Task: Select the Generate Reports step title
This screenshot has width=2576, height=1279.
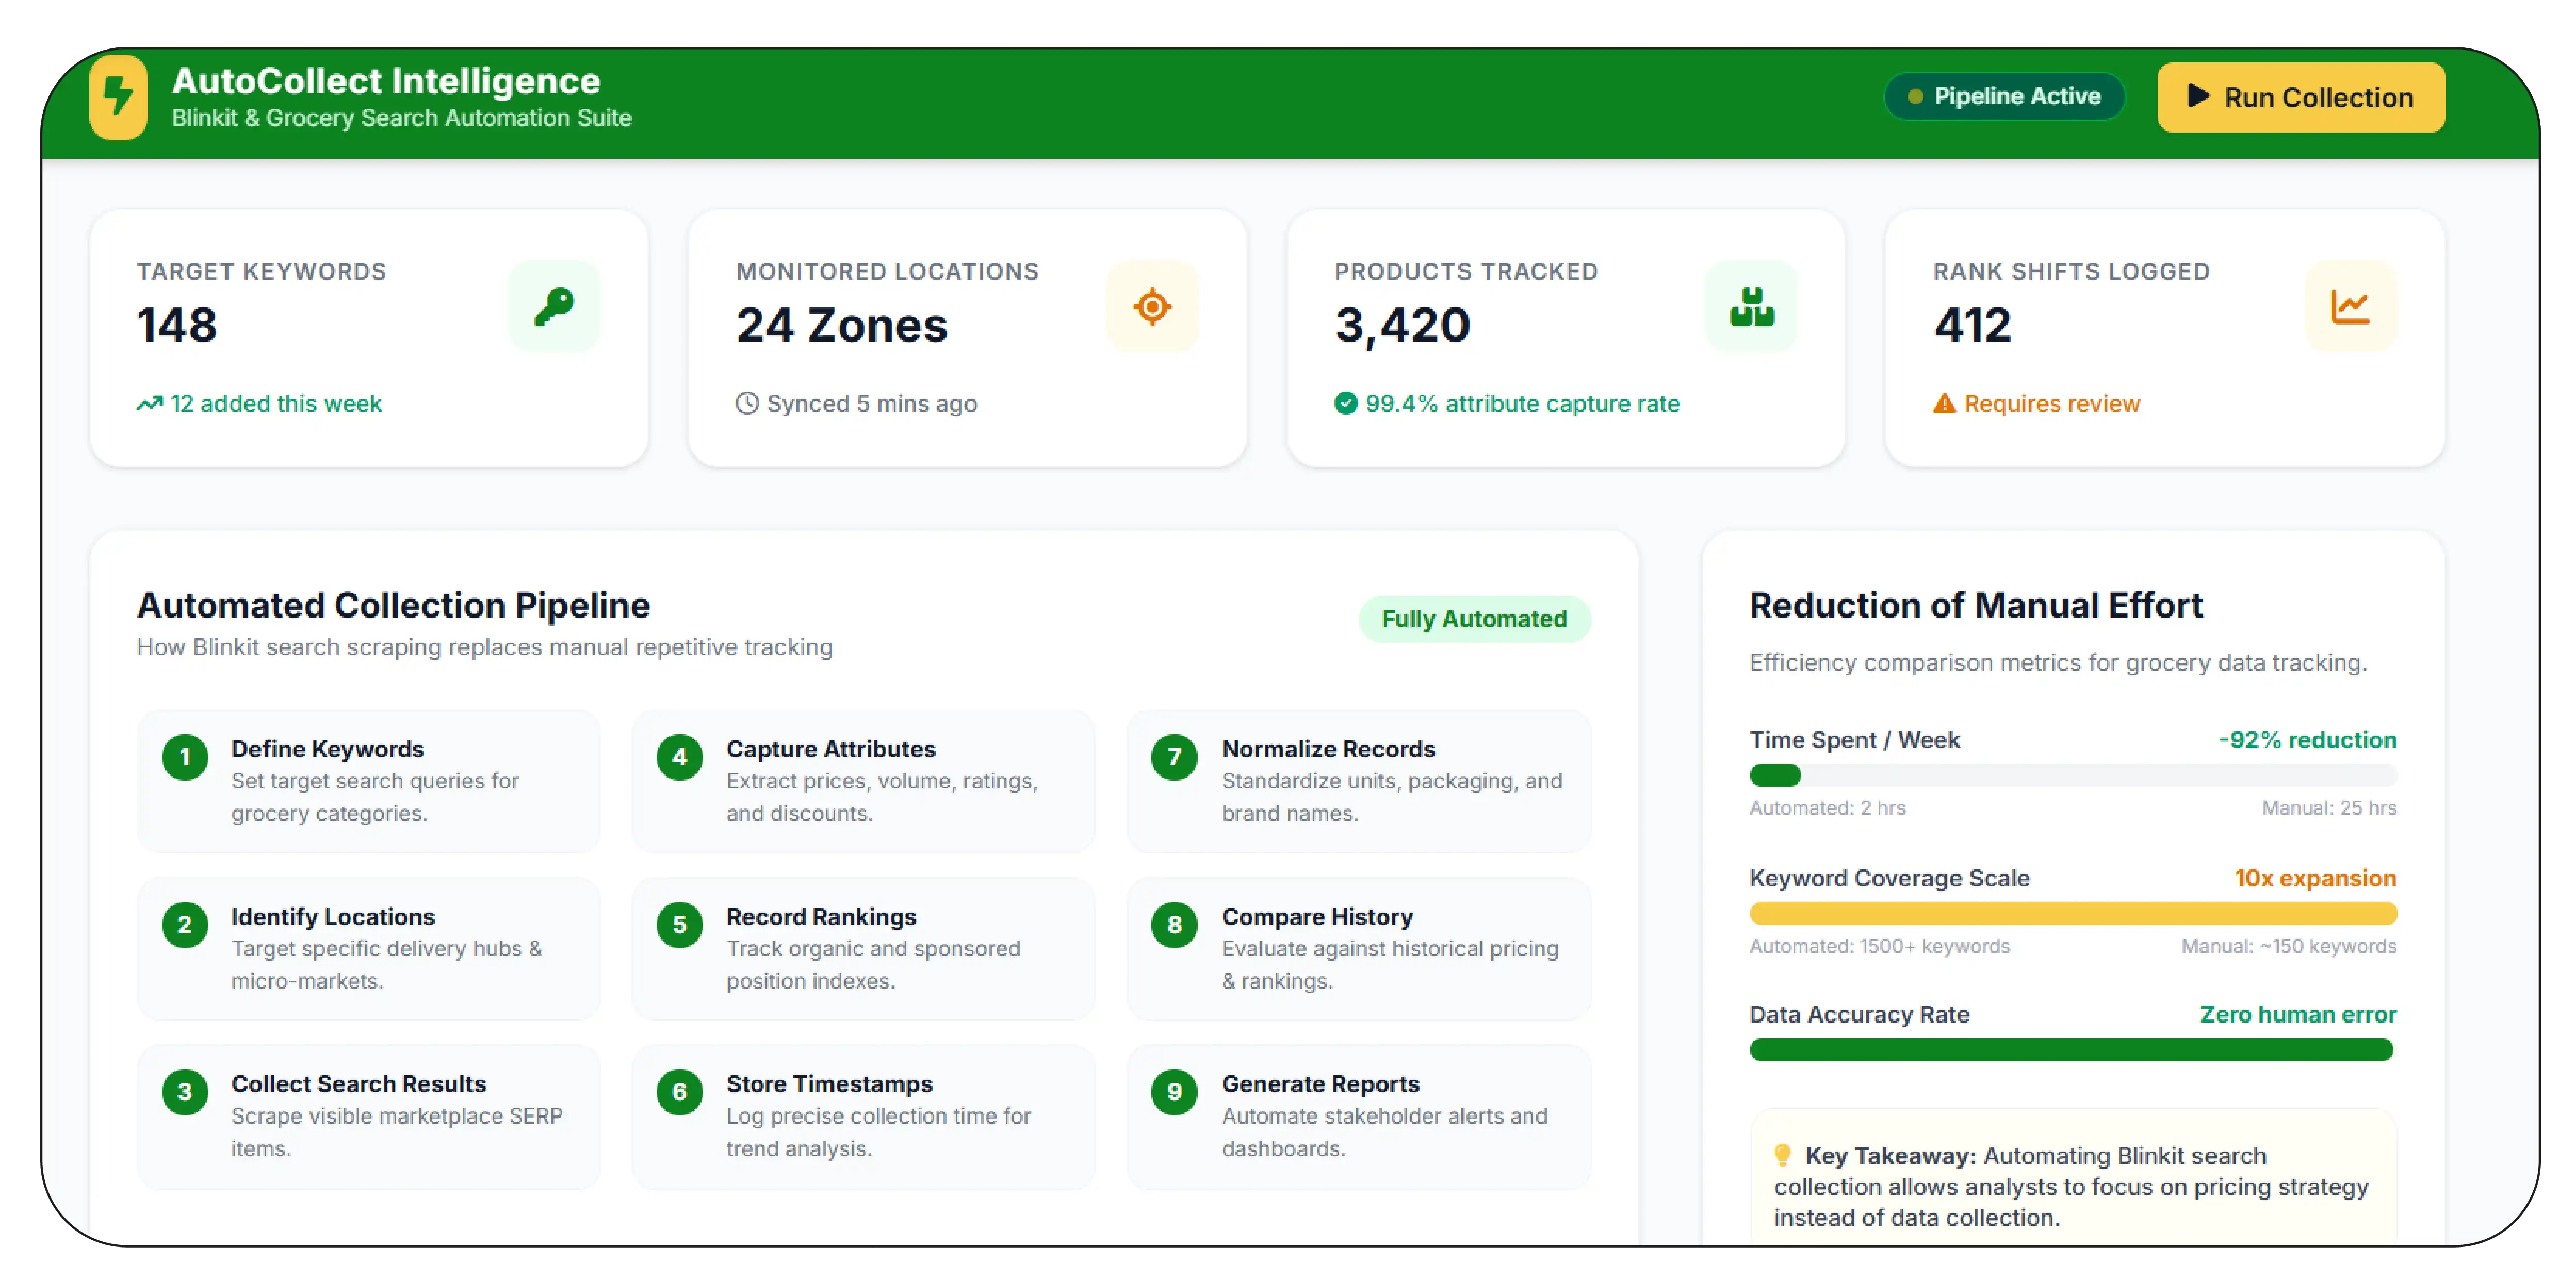Action: point(1320,1084)
